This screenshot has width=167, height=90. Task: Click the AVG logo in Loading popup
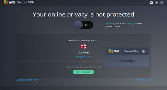click(114, 51)
